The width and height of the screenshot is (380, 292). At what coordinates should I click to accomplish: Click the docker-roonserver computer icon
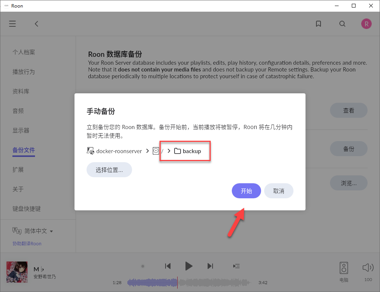coord(90,151)
